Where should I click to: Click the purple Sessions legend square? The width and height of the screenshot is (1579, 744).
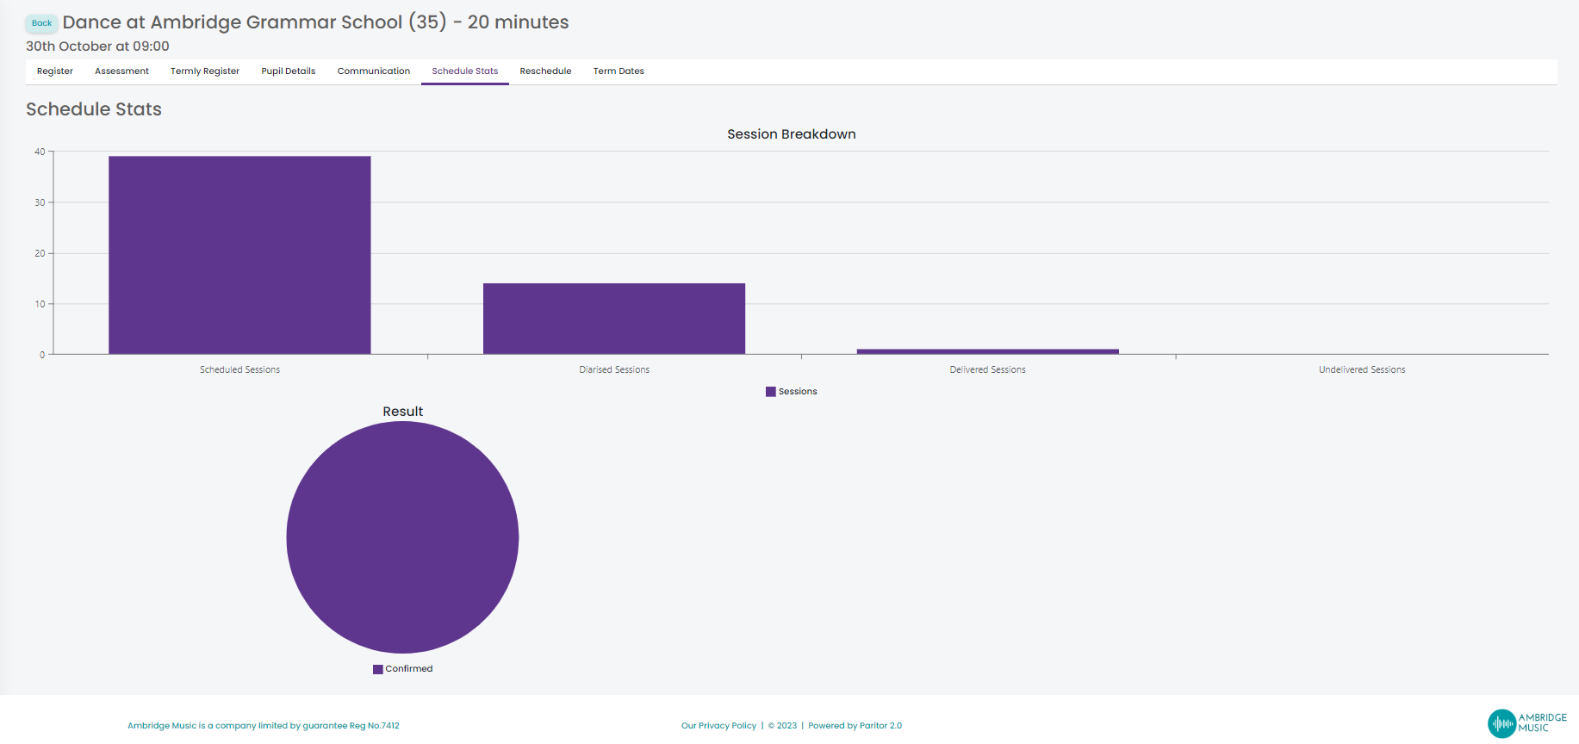point(771,392)
